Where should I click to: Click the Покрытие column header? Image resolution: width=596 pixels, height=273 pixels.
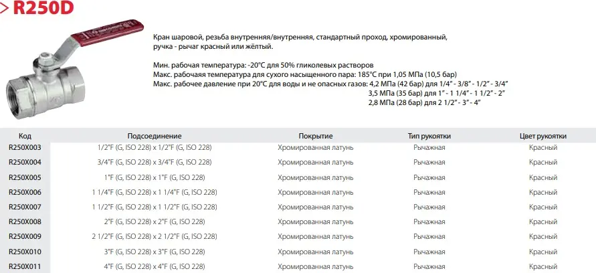tap(316, 136)
